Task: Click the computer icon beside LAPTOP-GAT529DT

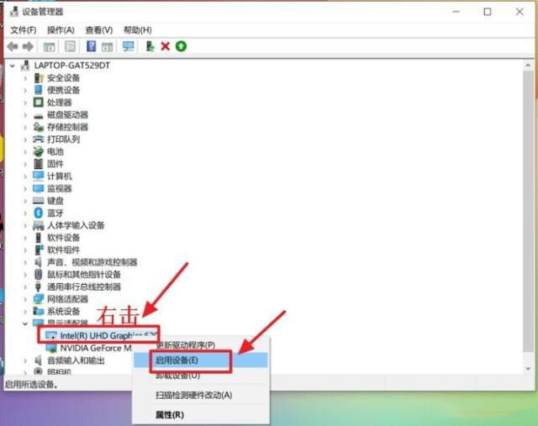Action: [x=25, y=65]
